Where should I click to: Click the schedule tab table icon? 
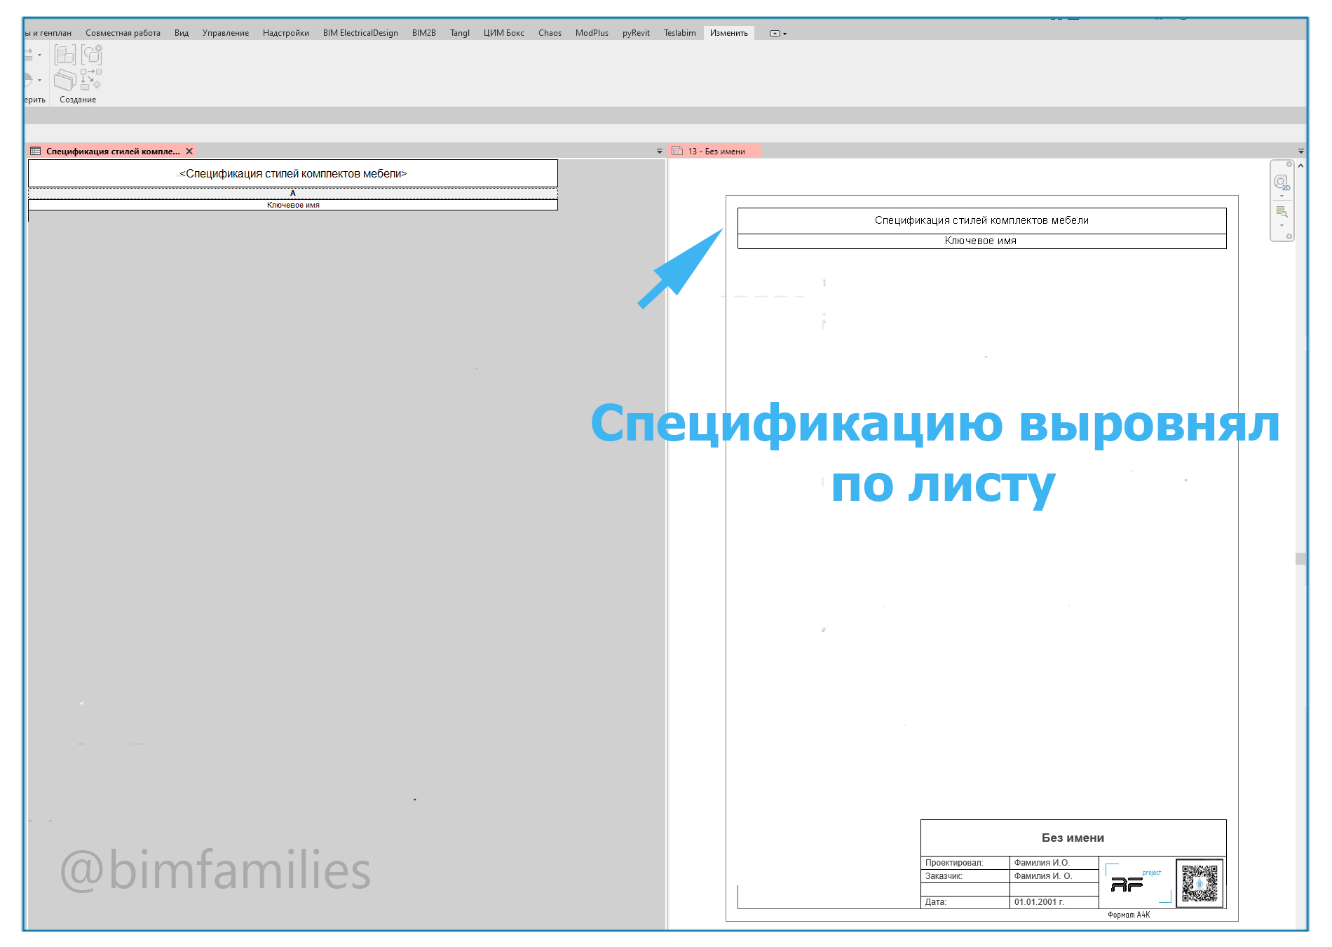(35, 151)
